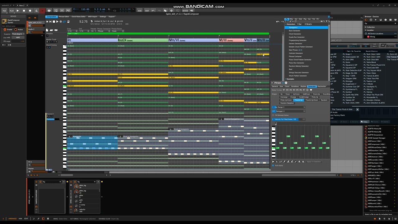The image size is (398, 224).
Task: Select Collection in the Bitwig browser
Action: (371, 27)
